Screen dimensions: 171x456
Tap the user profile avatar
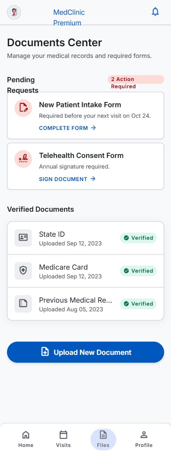tap(14, 12)
